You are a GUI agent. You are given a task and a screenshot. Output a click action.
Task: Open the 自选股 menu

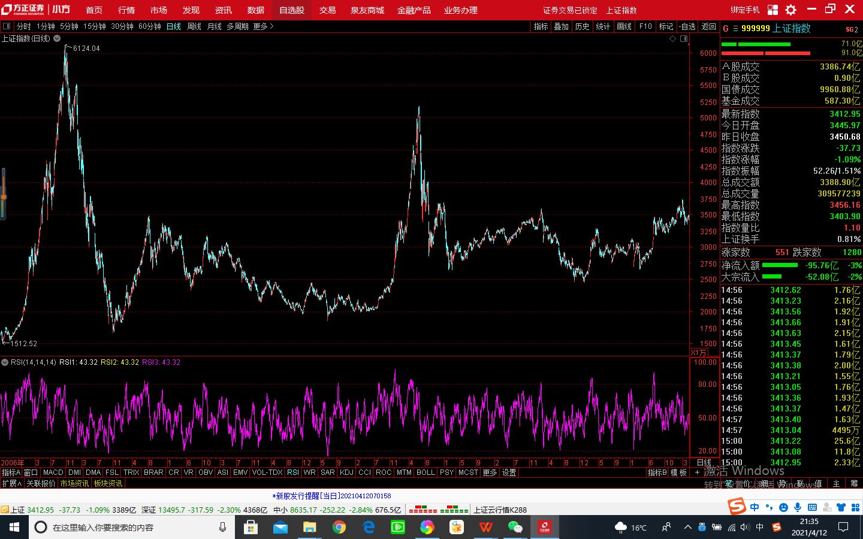tap(292, 10)
